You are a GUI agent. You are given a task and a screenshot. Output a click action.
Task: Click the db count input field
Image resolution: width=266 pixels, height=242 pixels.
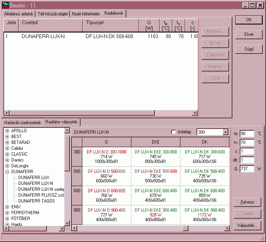(x=247, y=160)
